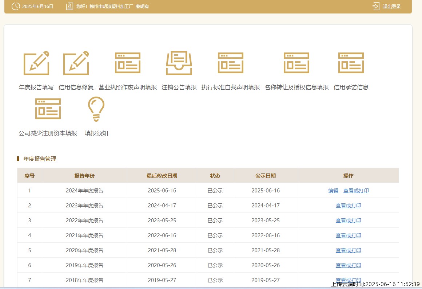Click the 执行标准自我声明填报 form icon

pos(231,63)
